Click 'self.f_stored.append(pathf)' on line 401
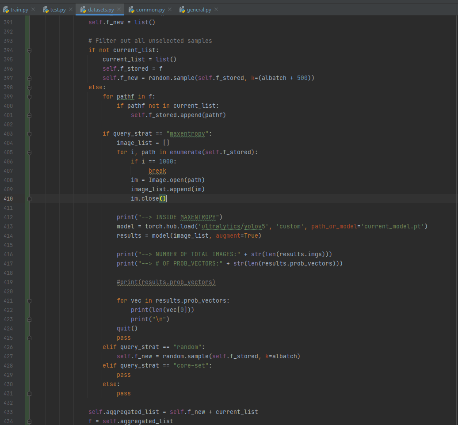Screen dimensions: 458x425 [178, 115]
